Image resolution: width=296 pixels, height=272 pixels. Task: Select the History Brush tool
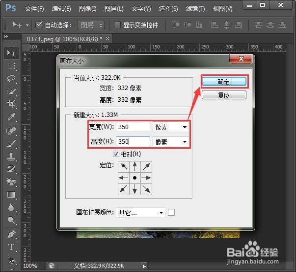tap(11, 169)
